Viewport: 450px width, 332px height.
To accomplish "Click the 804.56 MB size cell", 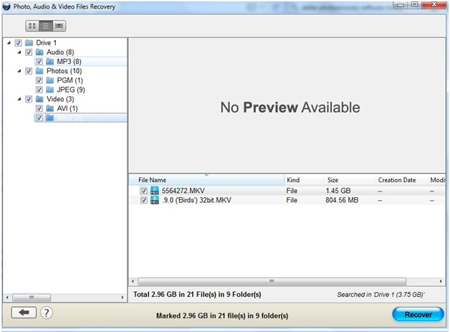I will 342,200.
